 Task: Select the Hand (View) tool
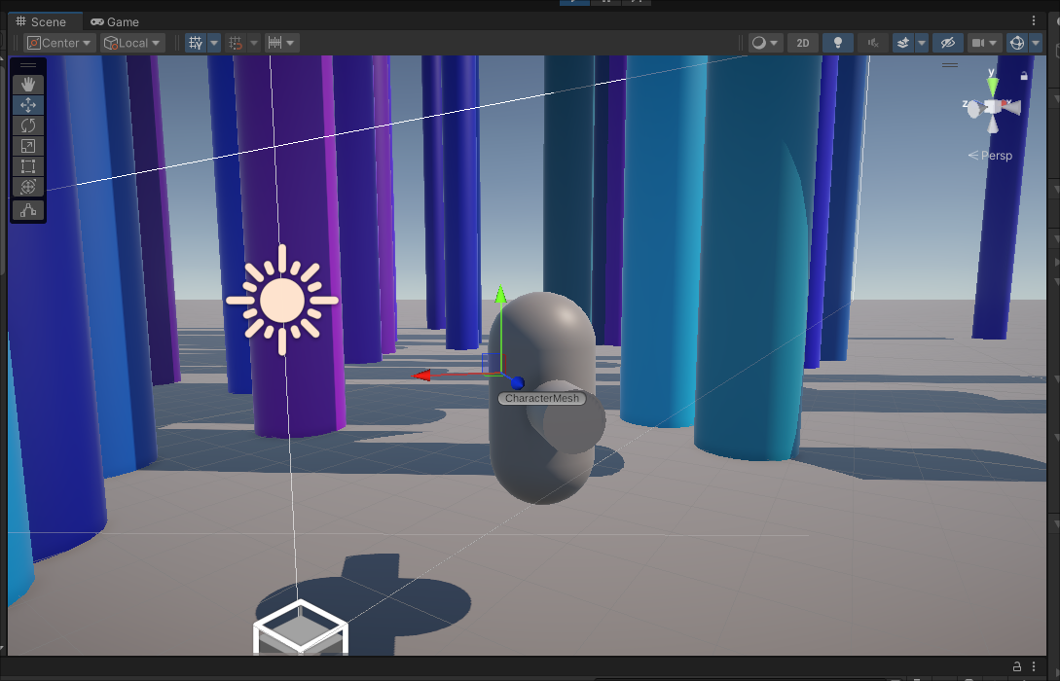coord(27,85)
